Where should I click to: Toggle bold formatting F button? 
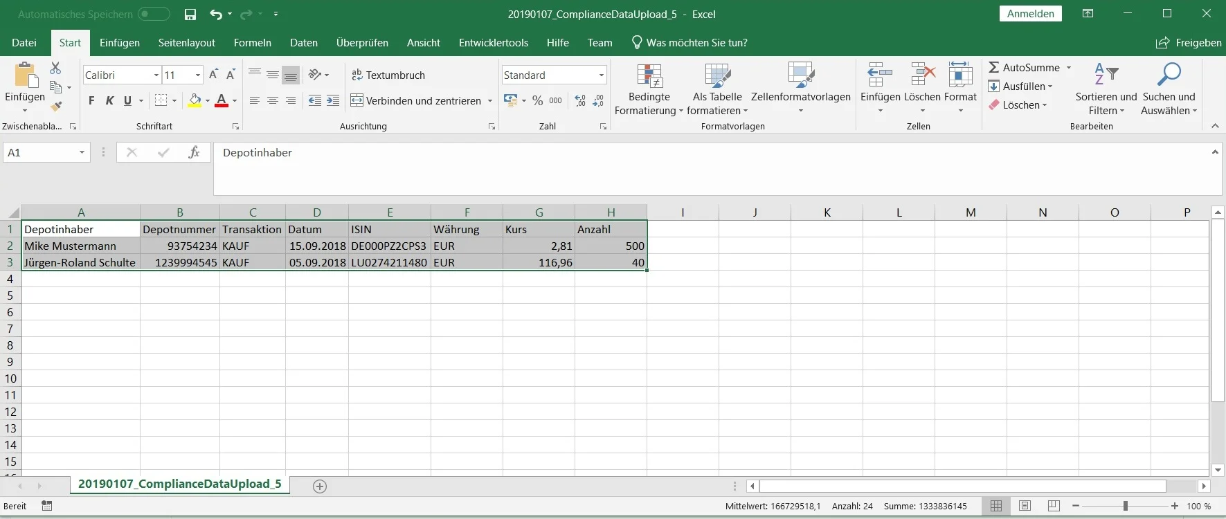91,101
